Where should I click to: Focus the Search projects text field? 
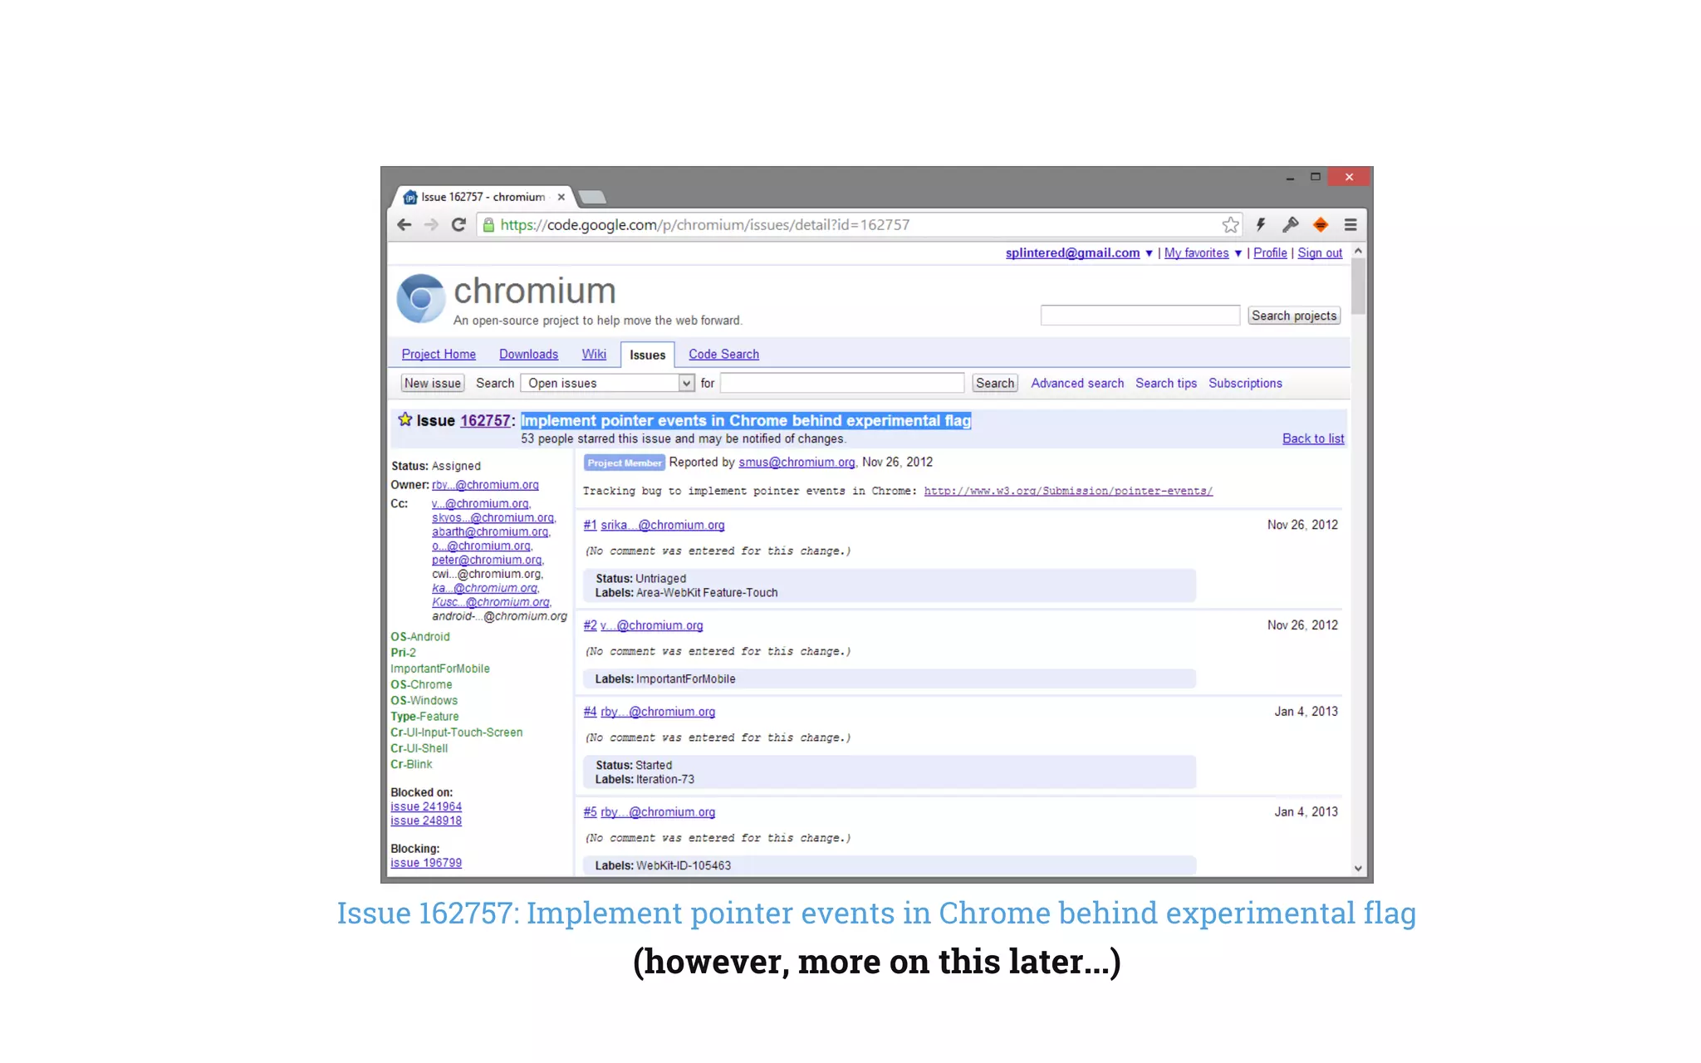tap(1140, 316)
